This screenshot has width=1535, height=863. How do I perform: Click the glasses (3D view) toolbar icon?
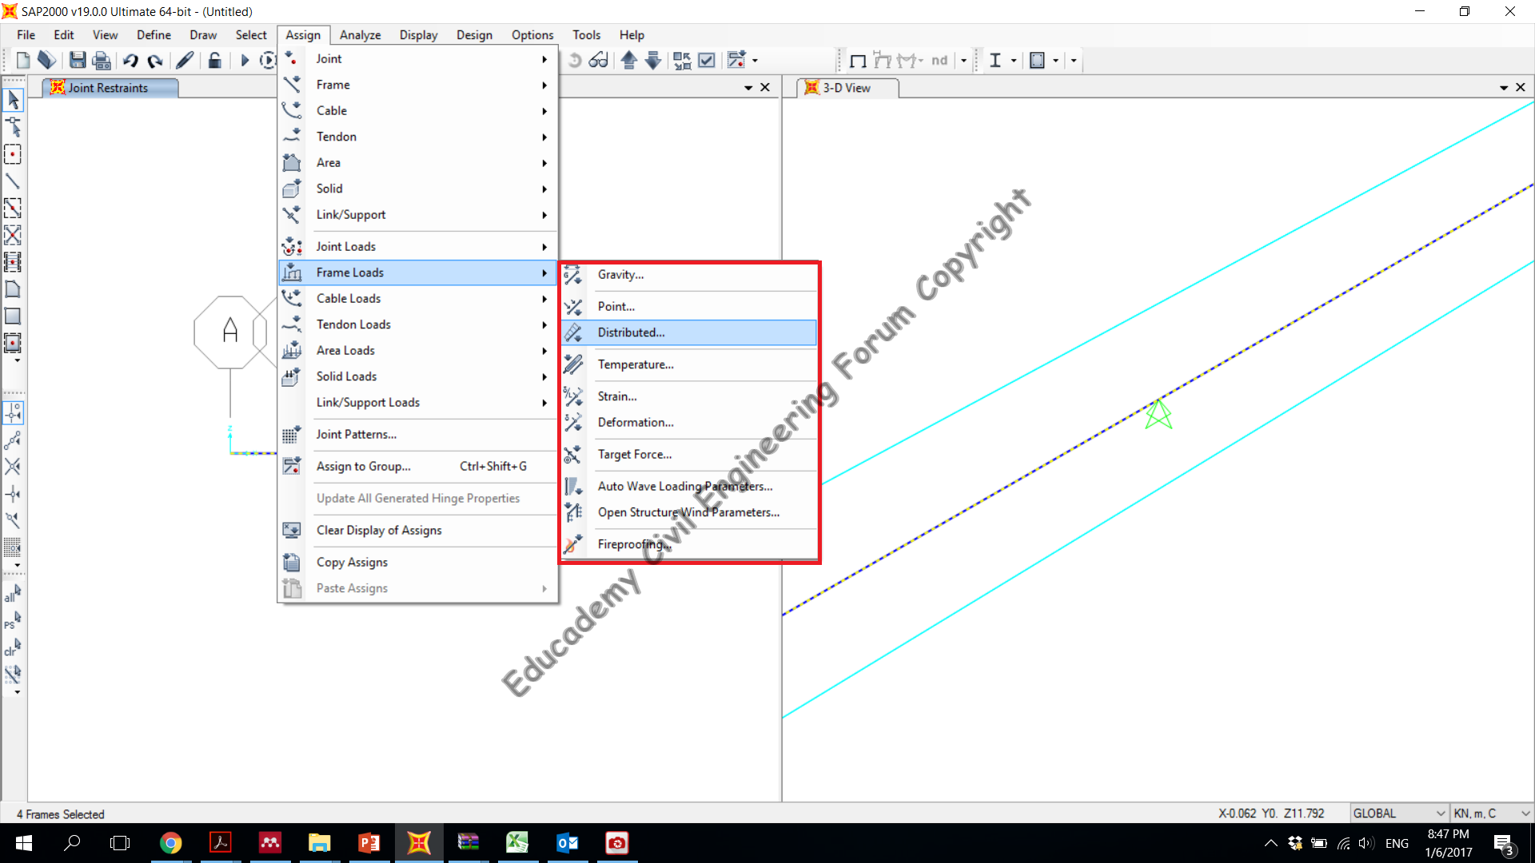pyautogui.click(x=599, y=60)
